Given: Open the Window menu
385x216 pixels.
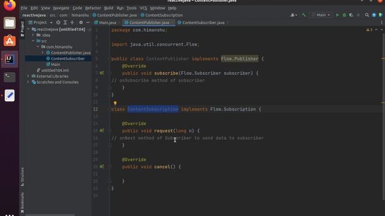Looking at the screenshot, I should pyautogui.click(x=158, y=8).
